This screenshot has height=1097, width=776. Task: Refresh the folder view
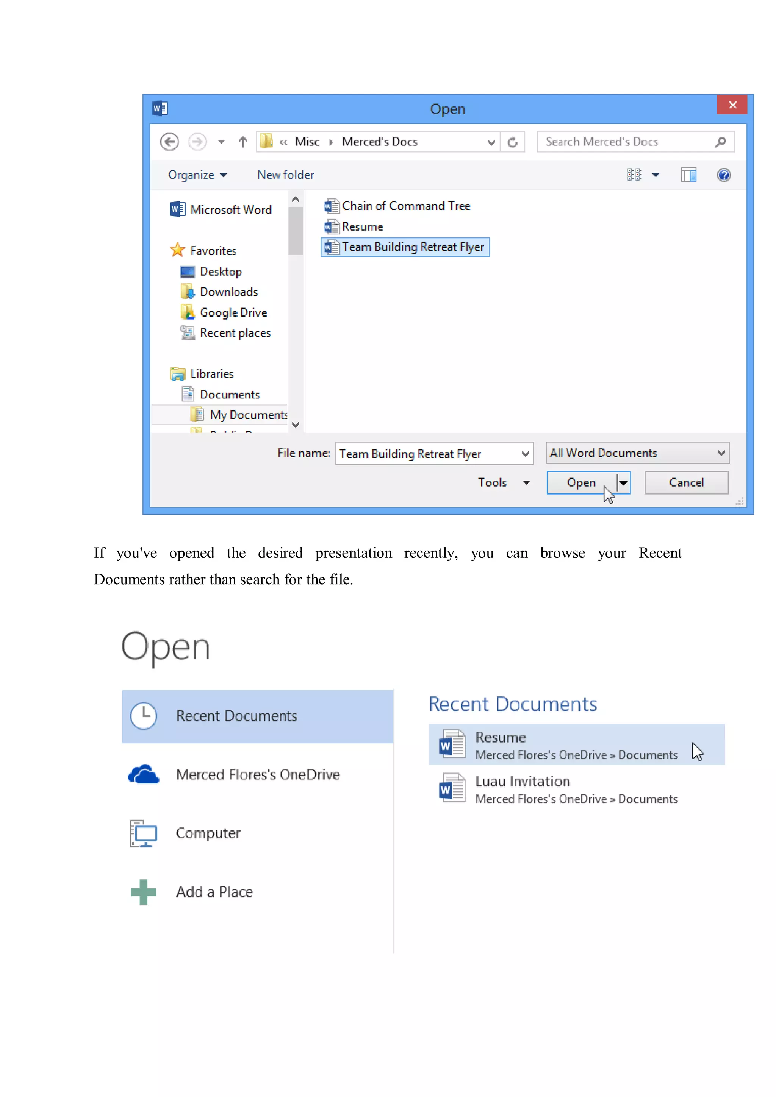pyautogui.click(x=512, y=142)
